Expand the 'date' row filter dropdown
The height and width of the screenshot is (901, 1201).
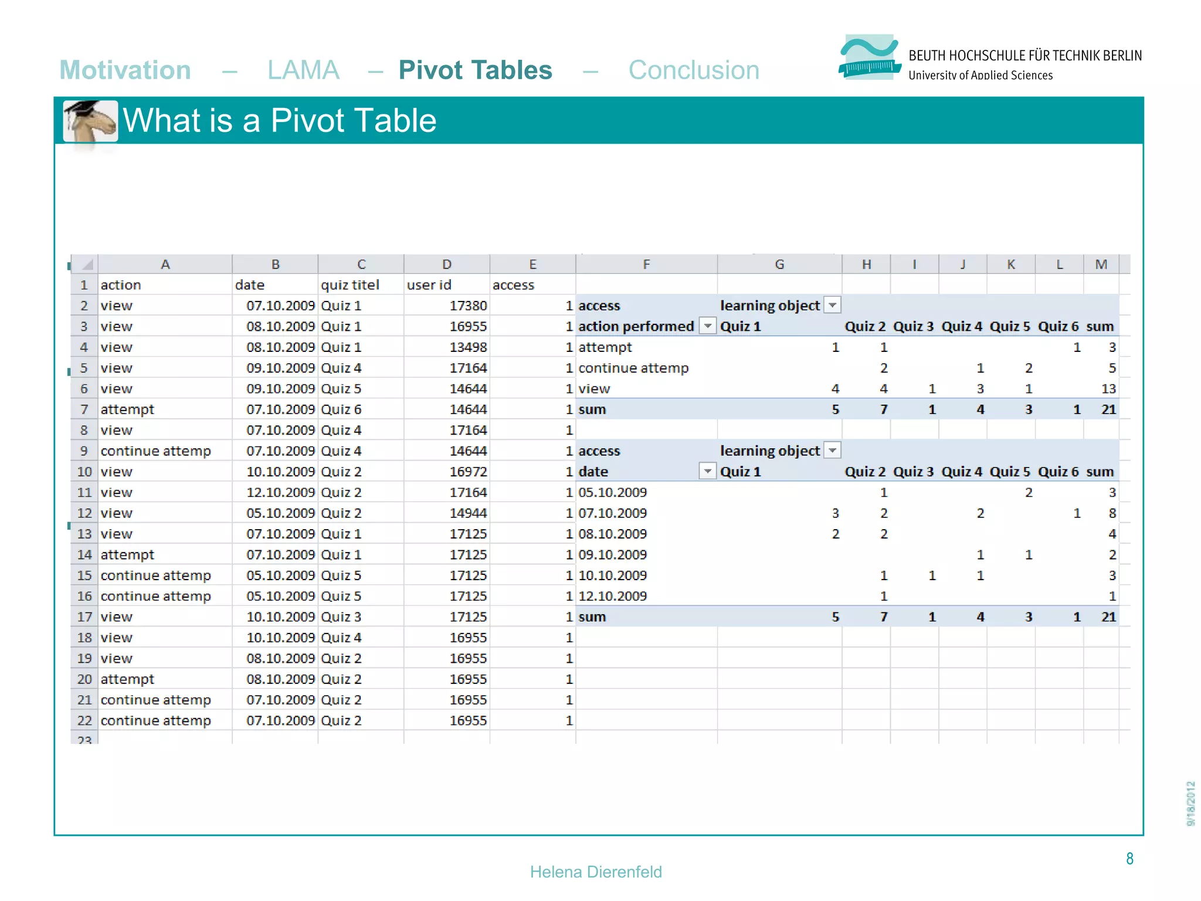tap(708, 472)
